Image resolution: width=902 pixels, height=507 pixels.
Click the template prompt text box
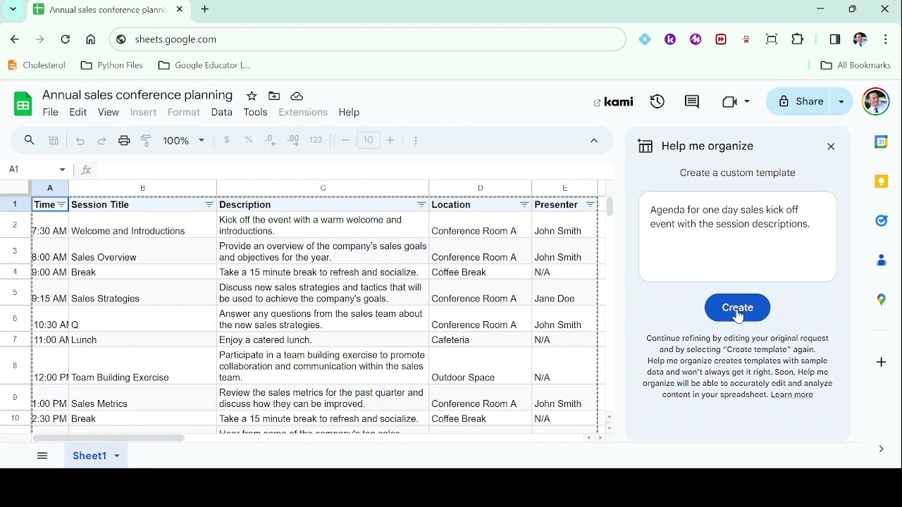[x=738, y=237]
